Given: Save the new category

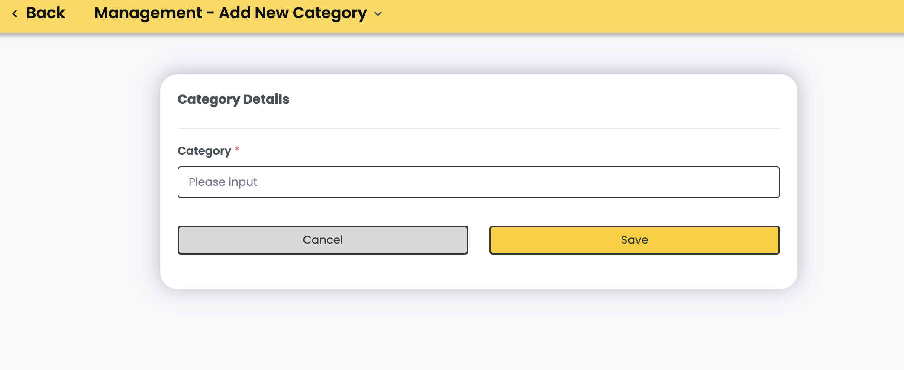Looking at the screenshot, I should point(634,240).
